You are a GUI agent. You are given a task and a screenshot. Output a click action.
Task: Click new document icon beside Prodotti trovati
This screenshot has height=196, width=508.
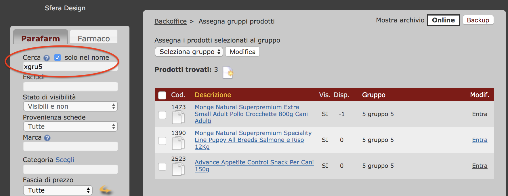tap(228, 72)
